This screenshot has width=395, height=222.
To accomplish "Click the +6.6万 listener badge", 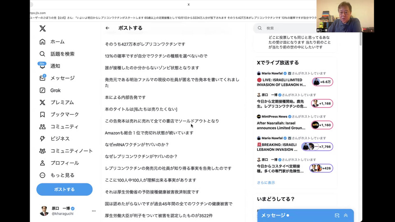I will point(323,82).
